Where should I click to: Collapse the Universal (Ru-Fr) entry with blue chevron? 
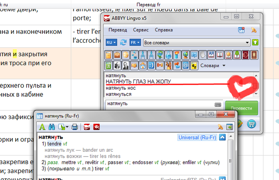click(222, 137)
